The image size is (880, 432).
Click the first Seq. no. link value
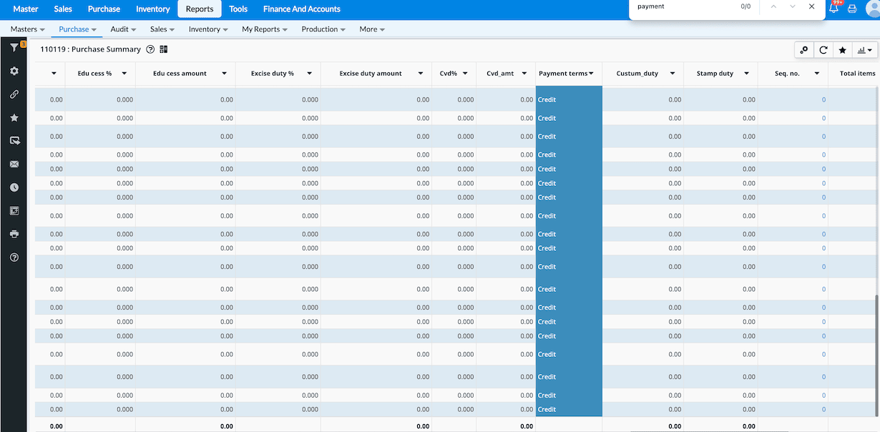823,99
